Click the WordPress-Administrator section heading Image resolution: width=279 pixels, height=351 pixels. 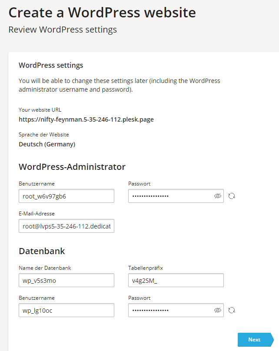pyautogui.click(x=72, y=167)
